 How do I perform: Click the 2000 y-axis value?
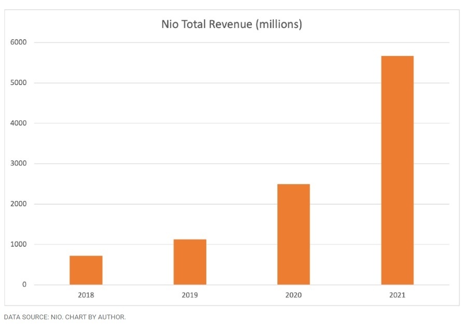[18, 204]
